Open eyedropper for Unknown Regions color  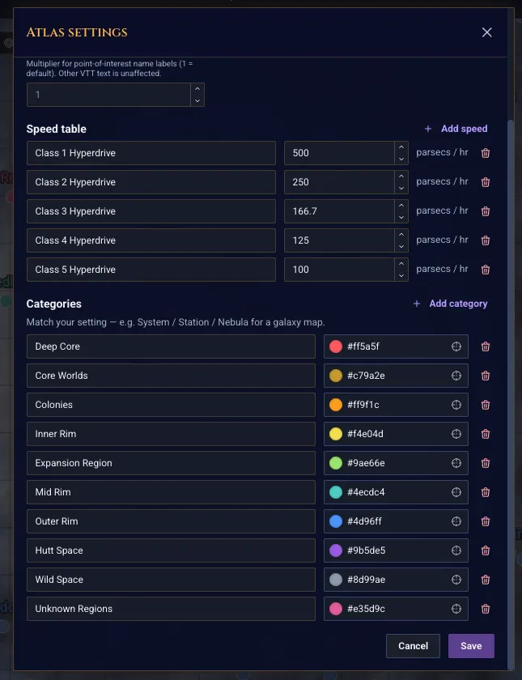[x=456, y=609]
